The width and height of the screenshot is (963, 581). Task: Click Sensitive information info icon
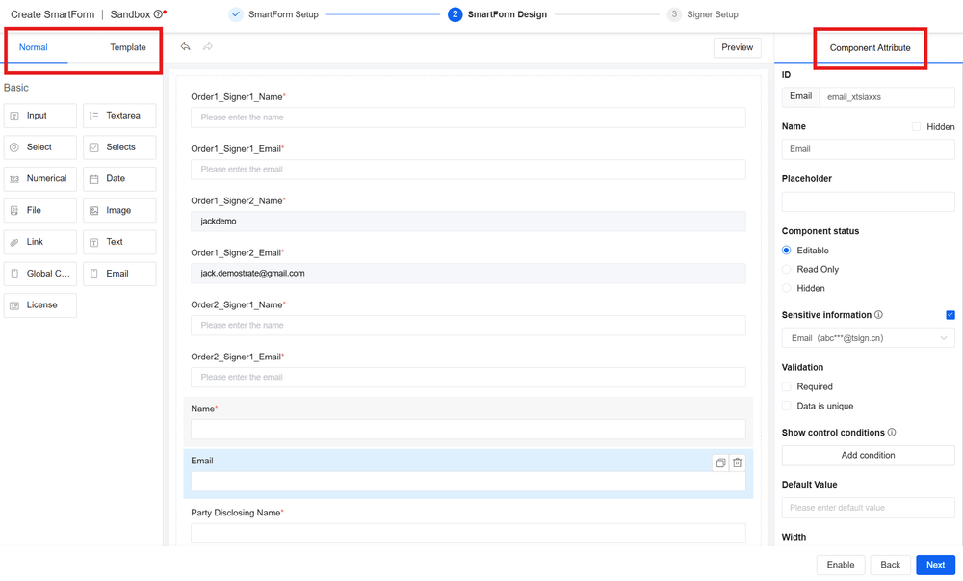pos(878,315)
